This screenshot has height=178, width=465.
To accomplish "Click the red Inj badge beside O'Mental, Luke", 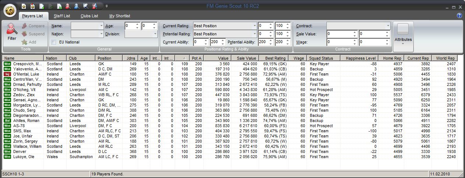I will click(7, 74).
